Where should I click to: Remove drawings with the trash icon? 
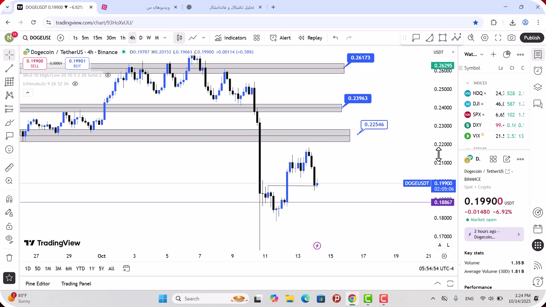9,258
